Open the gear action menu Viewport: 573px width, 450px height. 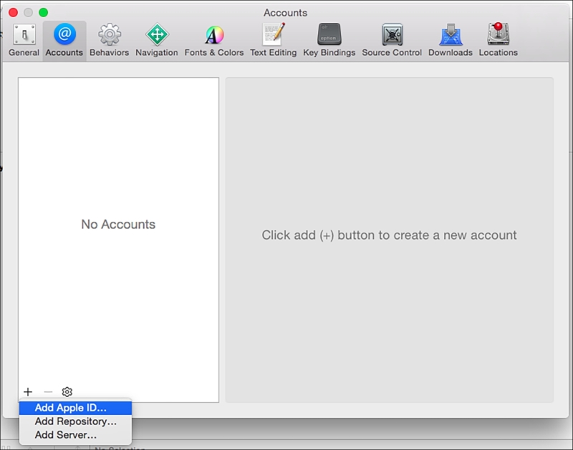pos(67,391)
